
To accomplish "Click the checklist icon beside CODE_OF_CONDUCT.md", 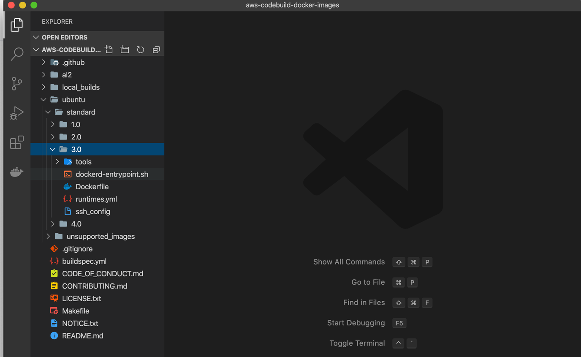I will [x=54, y=273].
